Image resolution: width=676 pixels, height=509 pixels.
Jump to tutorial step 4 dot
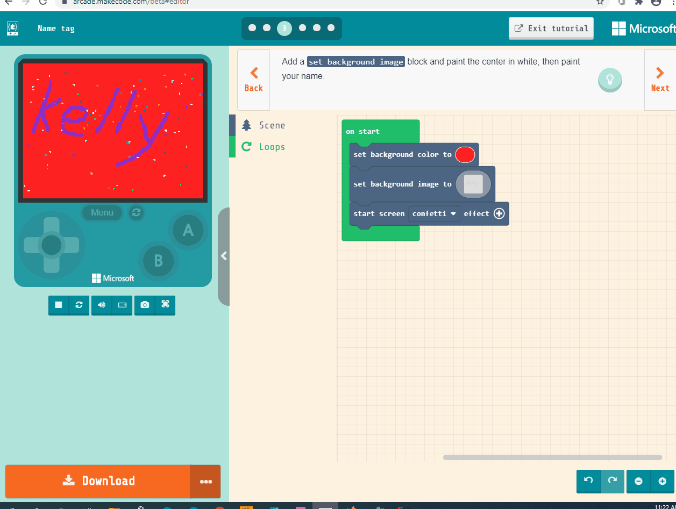pyautogui.click(x=302, y=28)
